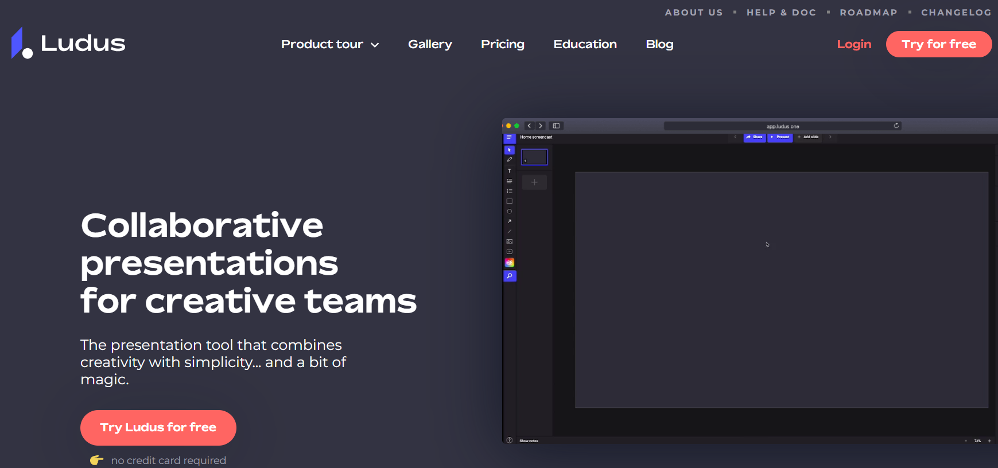
Task: Click Try Ludus for free button
Action: tap(158, 428)
